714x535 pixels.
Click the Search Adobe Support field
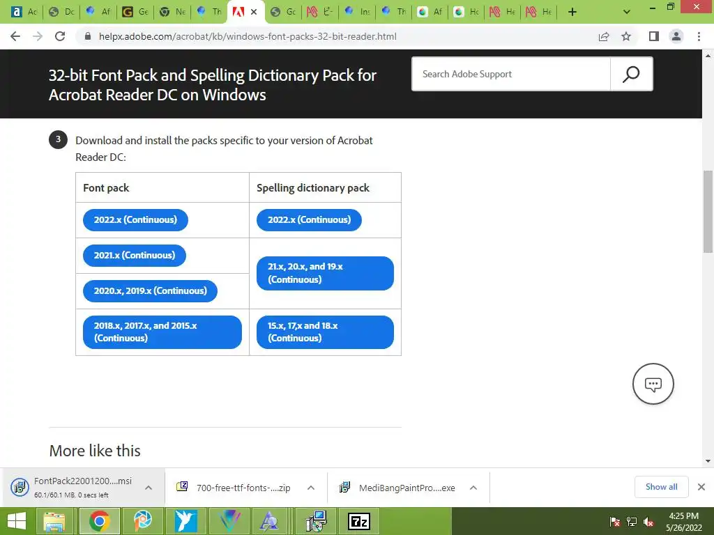[511, 74]
